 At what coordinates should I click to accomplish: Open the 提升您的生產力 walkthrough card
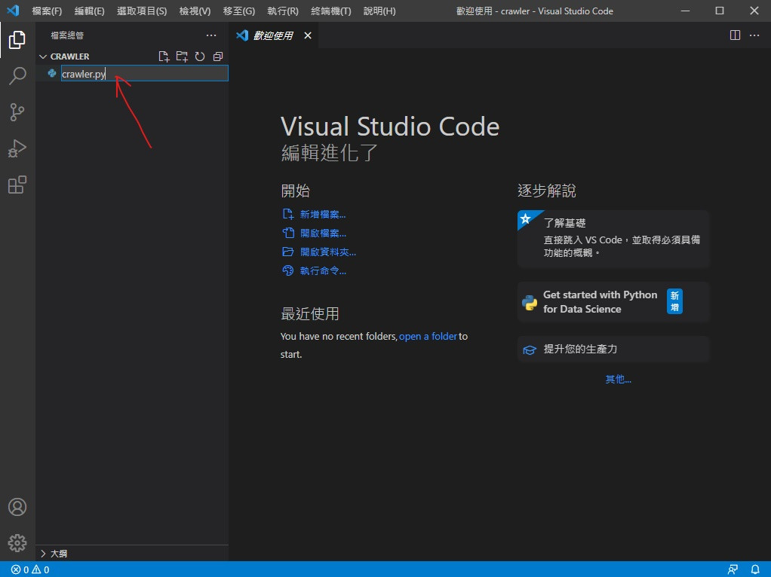pos(613,350)
